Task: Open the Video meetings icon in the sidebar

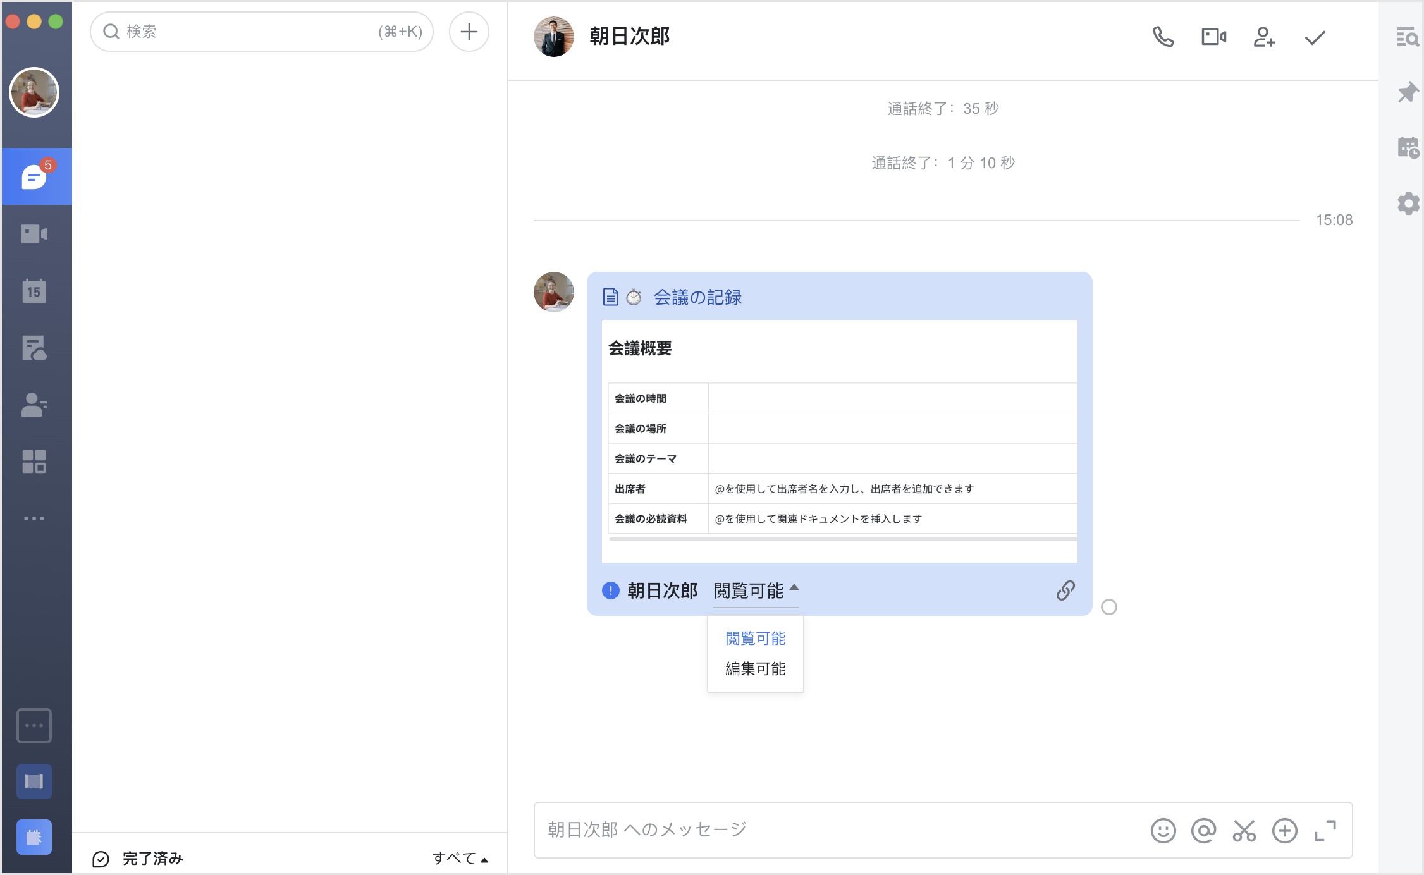Action: tap(35, 233)
